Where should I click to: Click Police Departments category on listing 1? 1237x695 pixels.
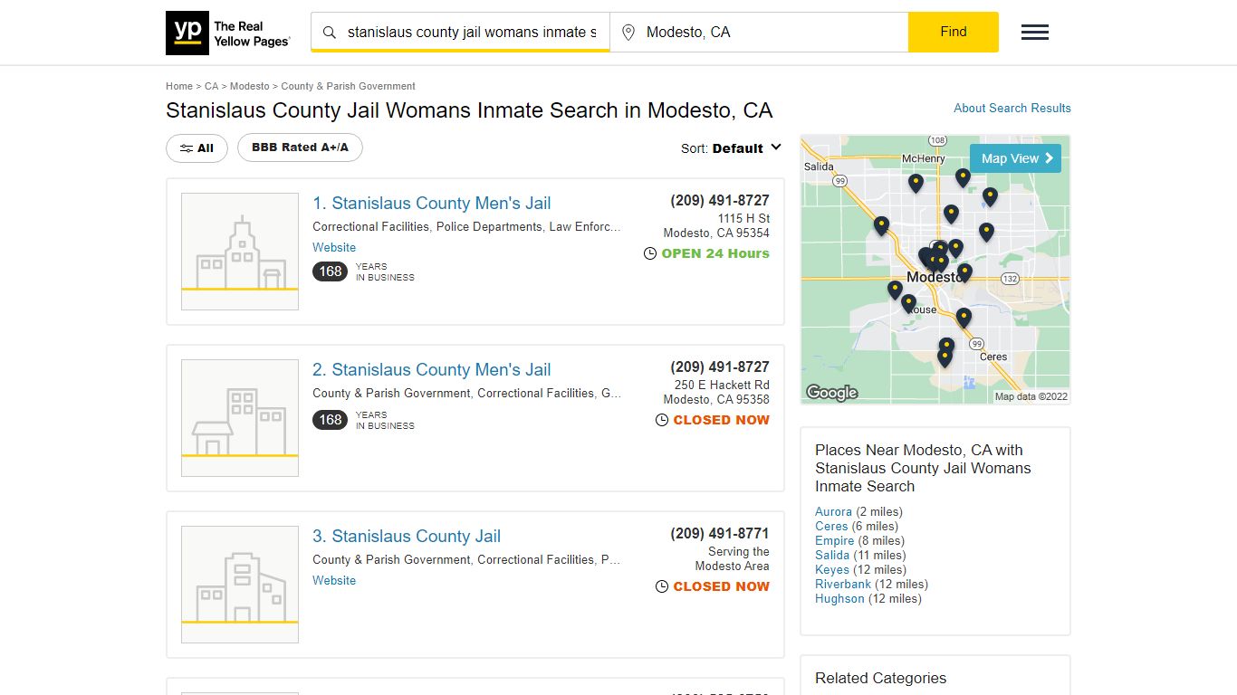coord(489,227)
